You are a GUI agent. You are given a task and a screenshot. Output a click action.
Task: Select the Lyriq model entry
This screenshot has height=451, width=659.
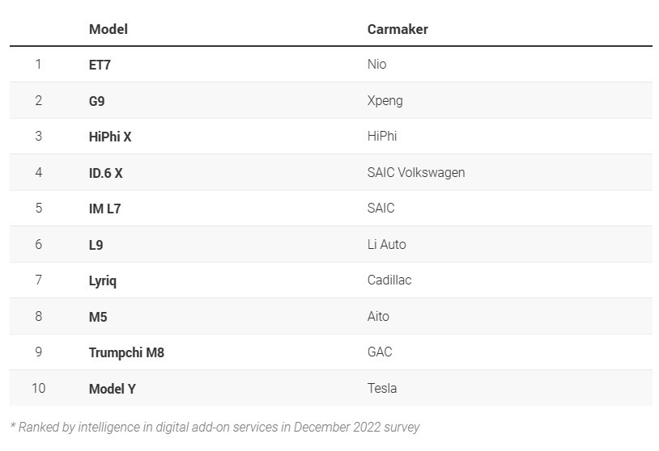point(103,280)
